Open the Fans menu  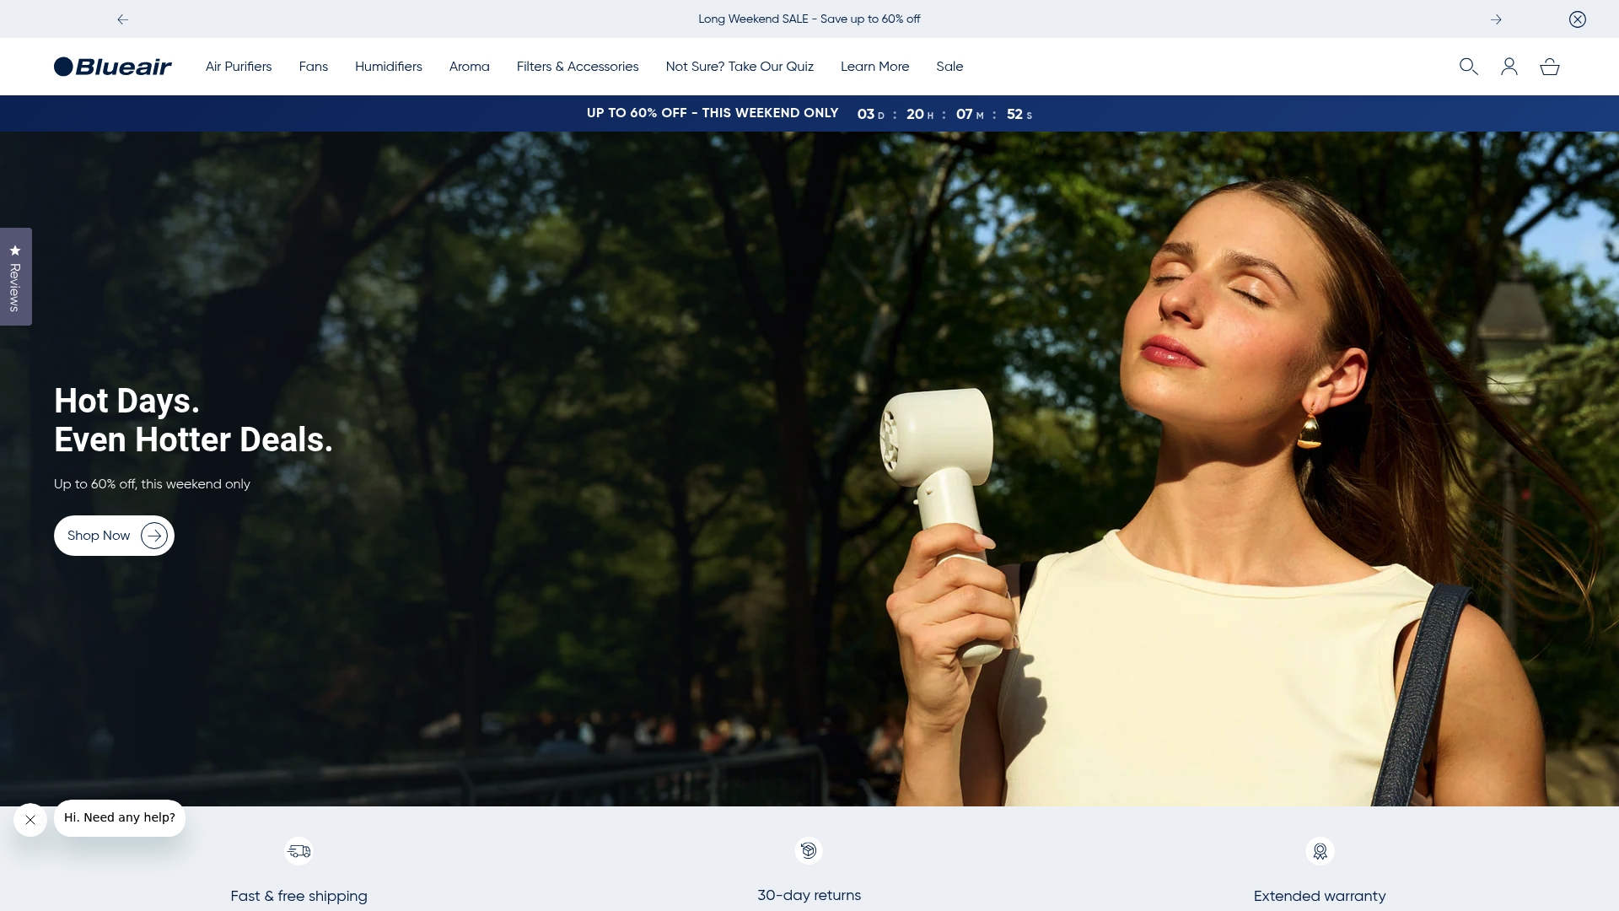pyautogui.click(x=314, y=67)
